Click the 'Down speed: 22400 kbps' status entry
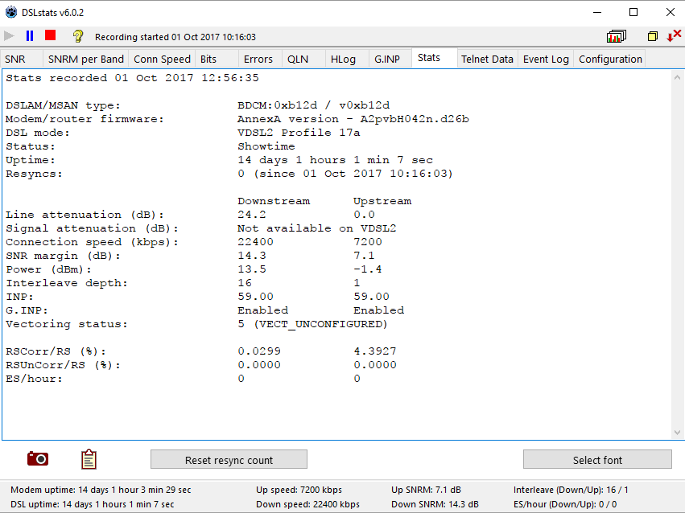Image resolution: width=685 pixels, height=513 pixels. [x=308, y=504]
